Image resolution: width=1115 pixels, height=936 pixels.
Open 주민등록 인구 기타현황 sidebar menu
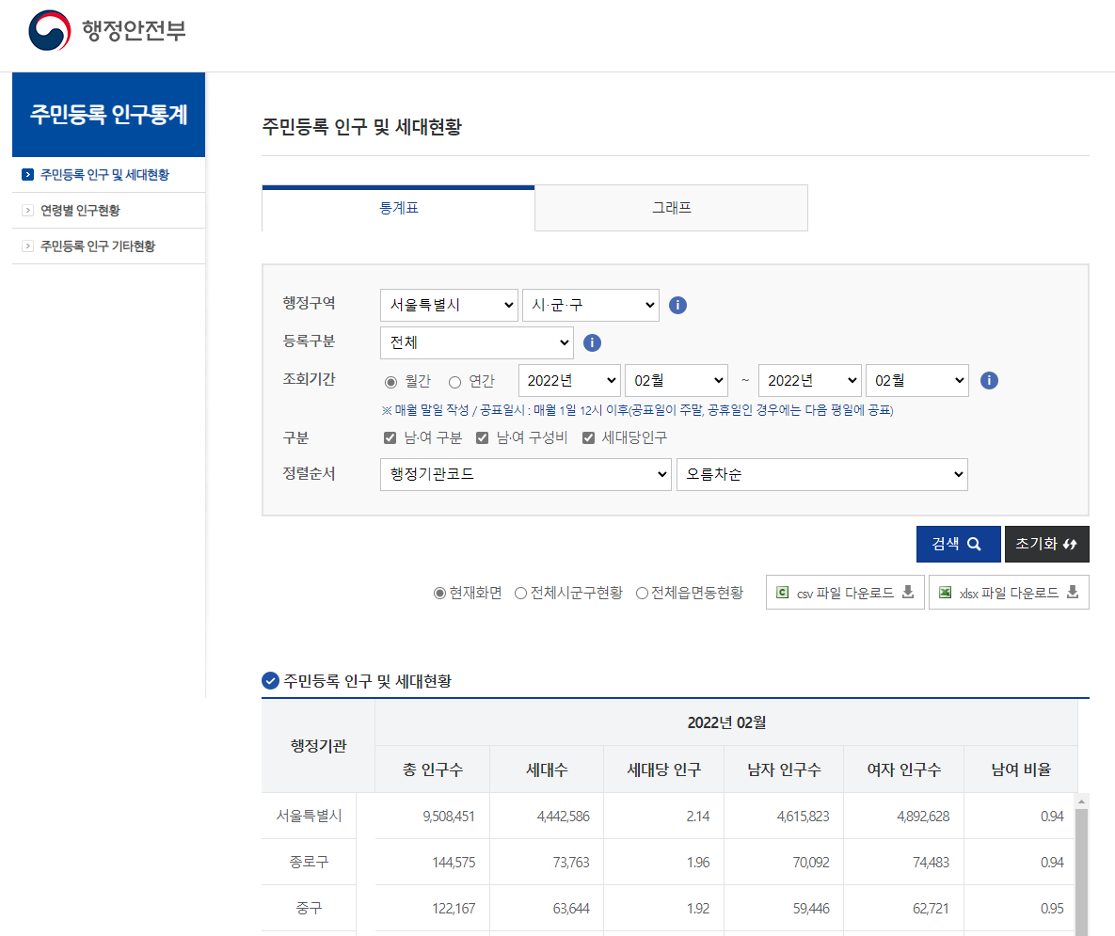[98, 246]
